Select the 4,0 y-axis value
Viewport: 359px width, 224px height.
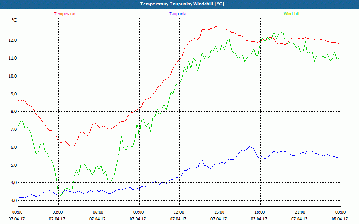pos(14,183)
